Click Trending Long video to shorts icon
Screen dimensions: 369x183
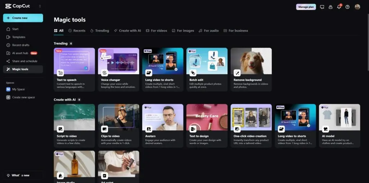click(x=149, y=73)
